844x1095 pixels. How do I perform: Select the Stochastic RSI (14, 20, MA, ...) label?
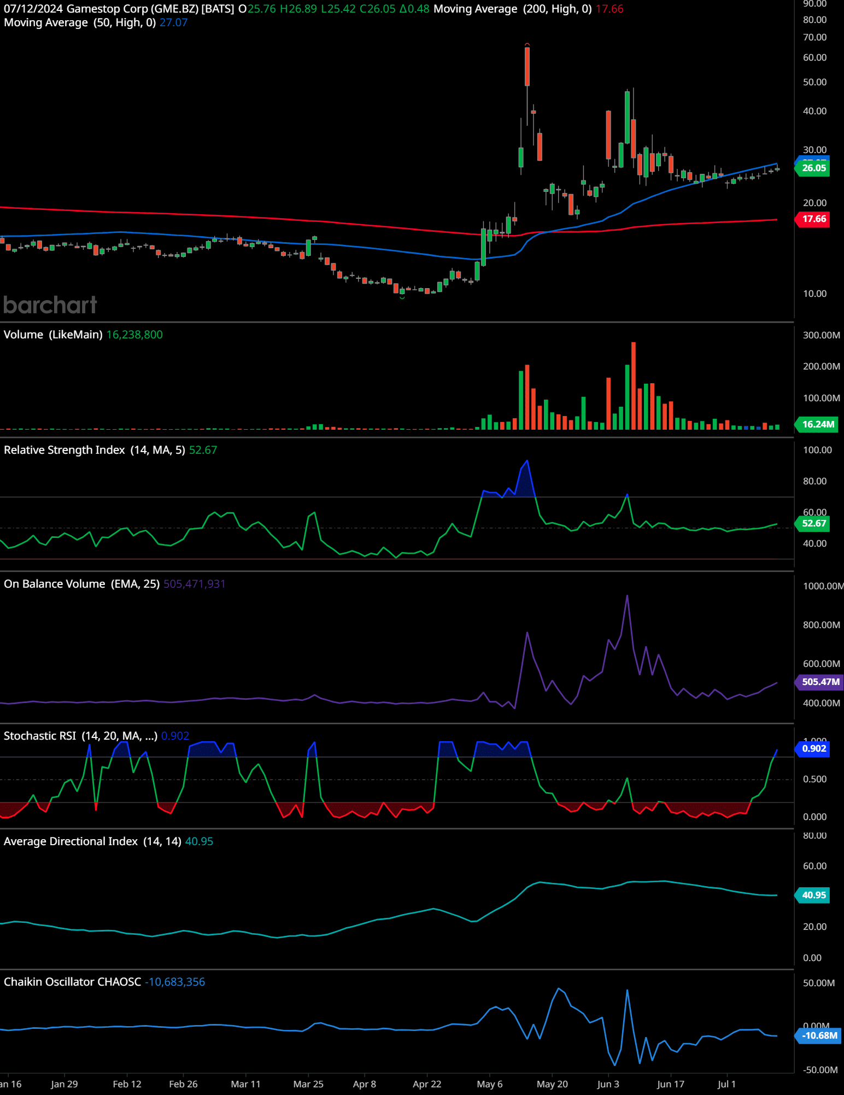81,736
